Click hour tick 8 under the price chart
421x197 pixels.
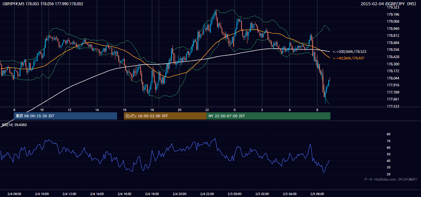tap(14, 110)
